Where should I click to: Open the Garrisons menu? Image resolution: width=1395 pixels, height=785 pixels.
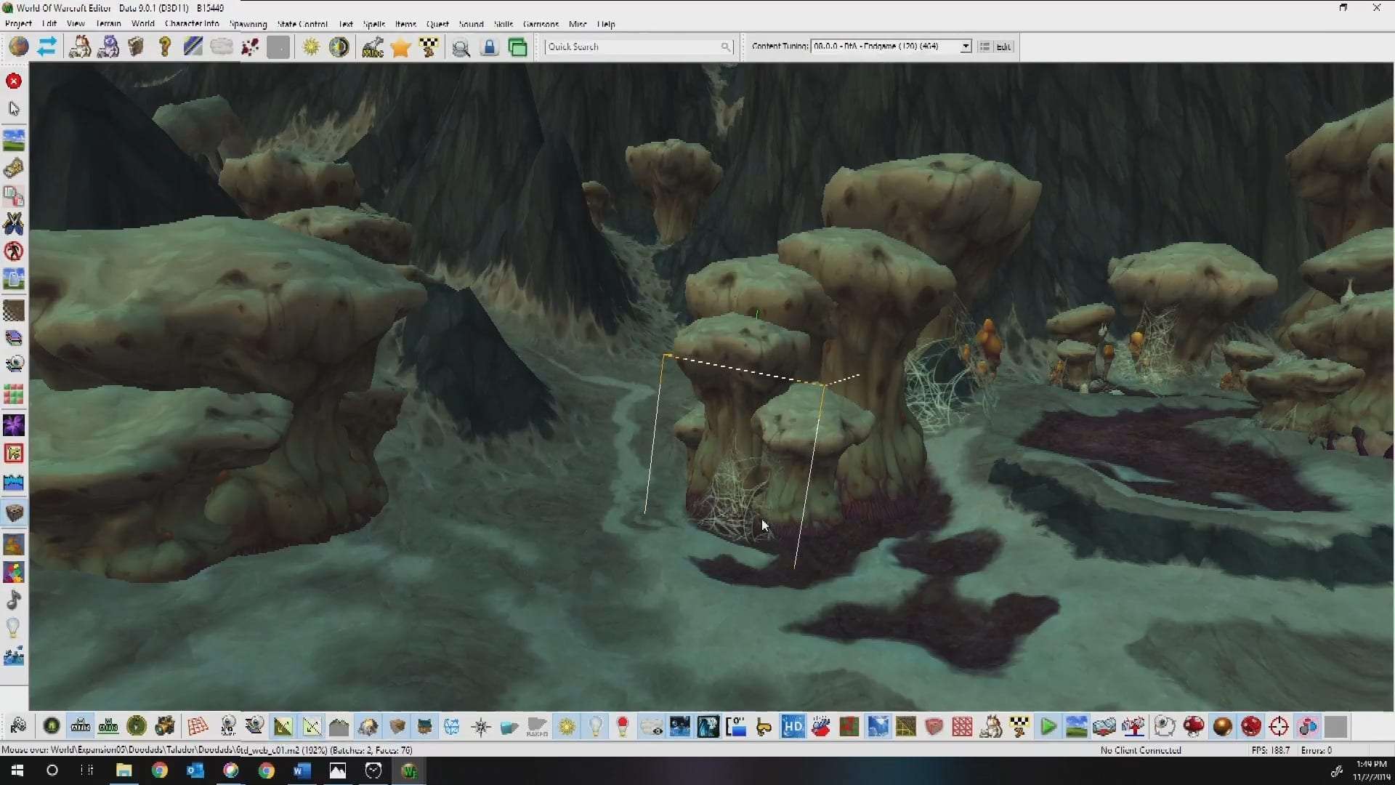541,24
